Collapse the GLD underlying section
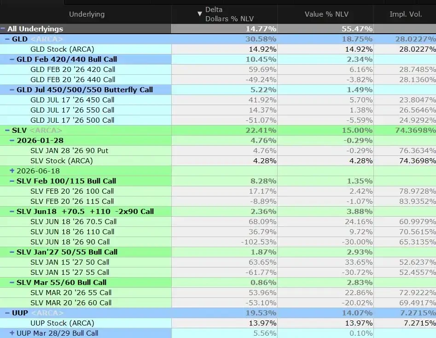 [x=7, y=39]
